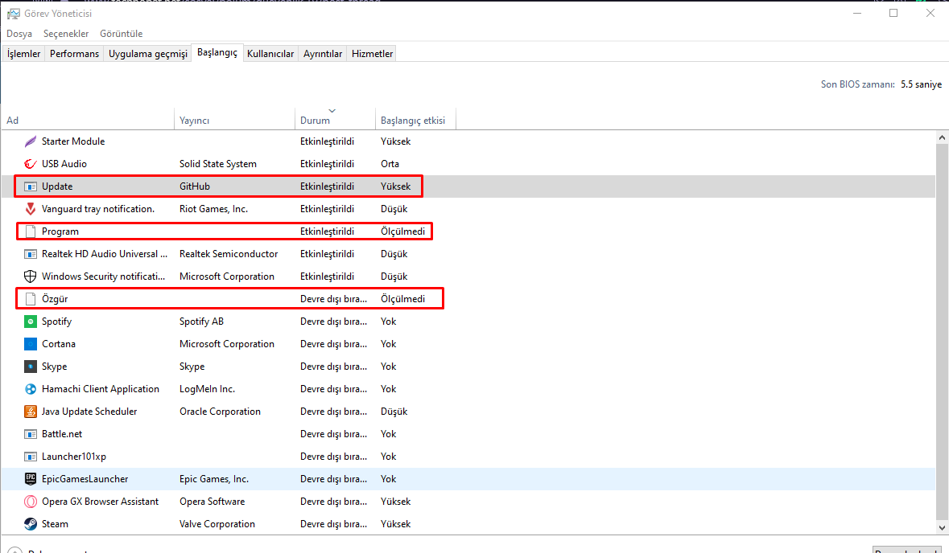
Task: Switch to the Uygulama geçmişi tab
Action: click(x=147, y=54)
